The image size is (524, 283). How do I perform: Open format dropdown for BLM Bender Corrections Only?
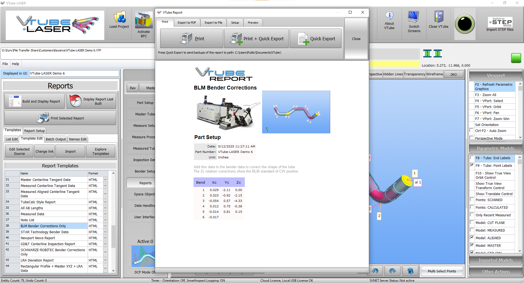click(105, 226)
